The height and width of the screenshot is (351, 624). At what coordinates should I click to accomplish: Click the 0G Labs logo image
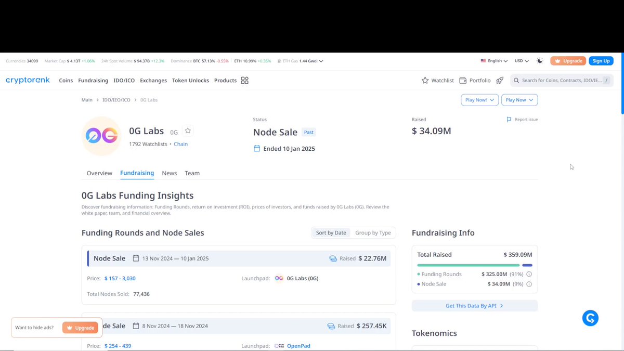[x=101, y=136]
